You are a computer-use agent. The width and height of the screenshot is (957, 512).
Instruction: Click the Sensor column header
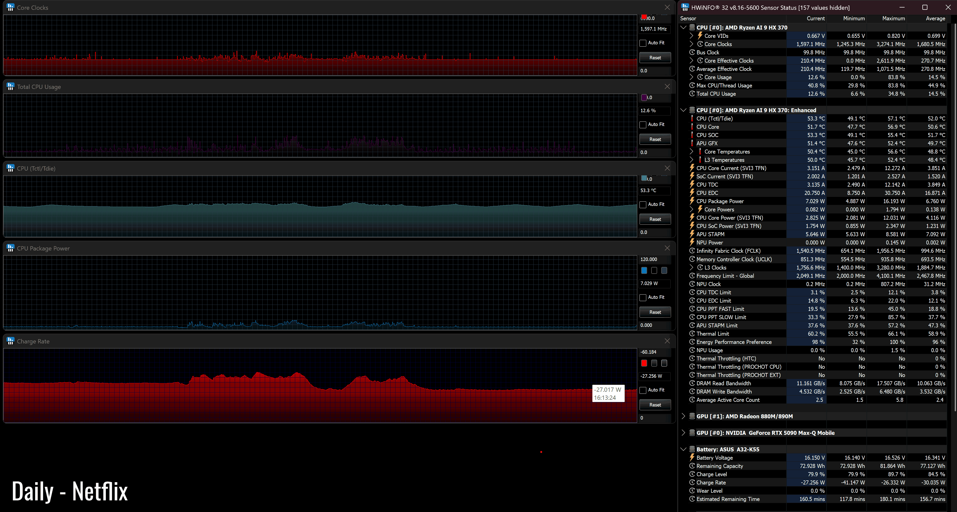click(x=688, y=18)
